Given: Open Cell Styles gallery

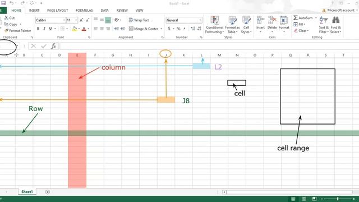Looking at the screenshot, I should (246, 25).
